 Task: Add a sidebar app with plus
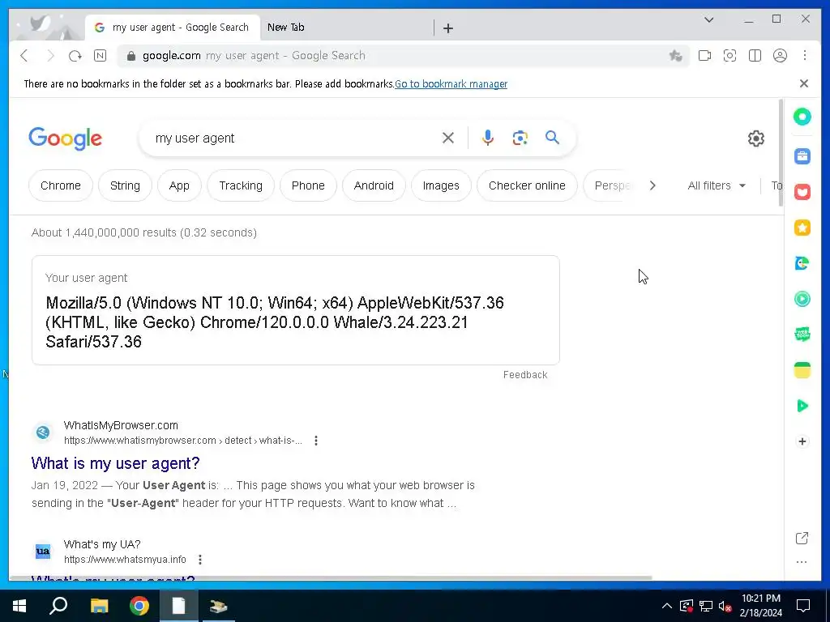point(802,441)
